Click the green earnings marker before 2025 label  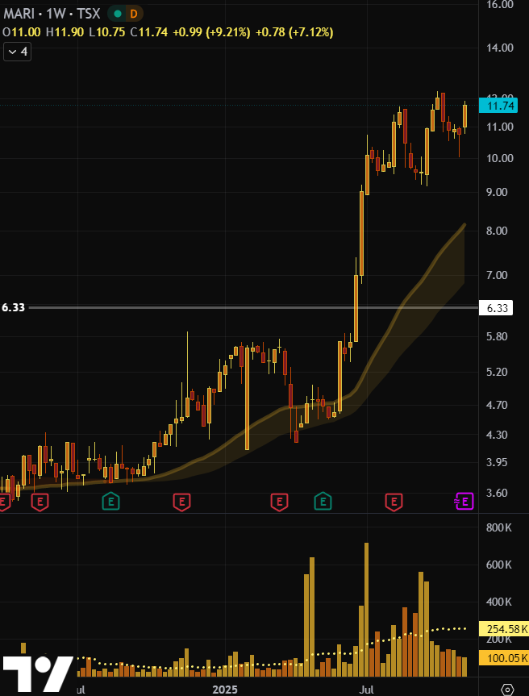(x=111, y=502)
